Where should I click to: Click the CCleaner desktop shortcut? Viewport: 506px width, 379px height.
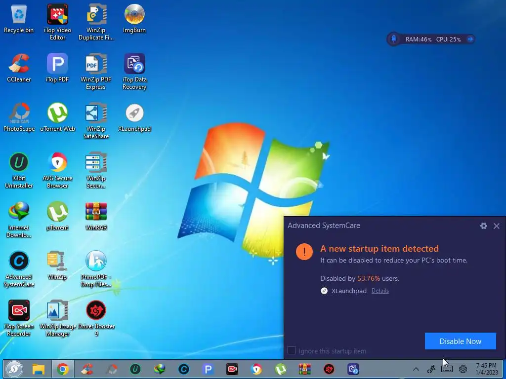[19, 68]
